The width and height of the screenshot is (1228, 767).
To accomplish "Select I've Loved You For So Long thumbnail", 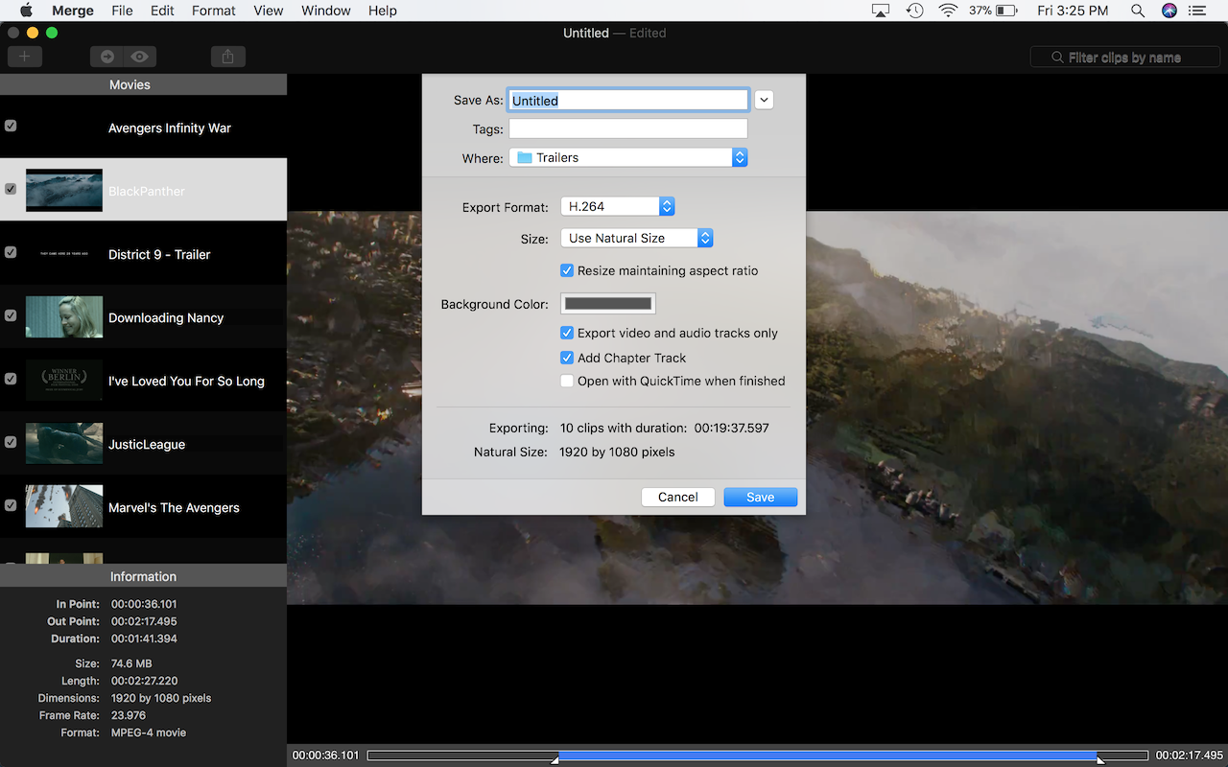I will [x=64, y=380].
